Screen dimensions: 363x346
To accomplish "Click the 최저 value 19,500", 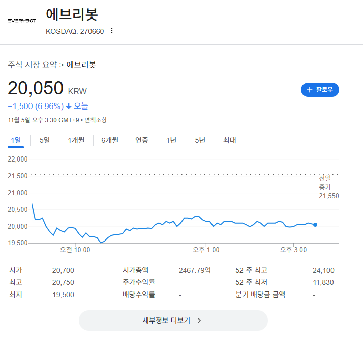I will click(63, 295).
